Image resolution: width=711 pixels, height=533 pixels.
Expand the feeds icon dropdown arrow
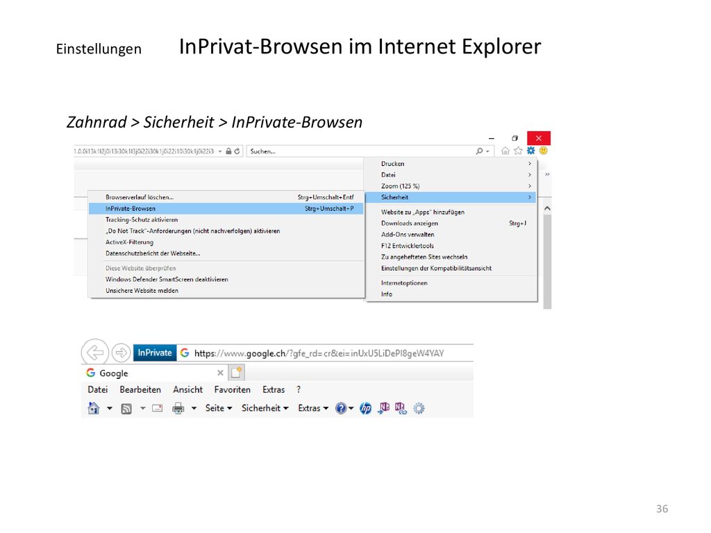click(142, 408)
